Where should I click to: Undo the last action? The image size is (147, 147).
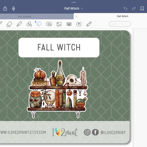(x=125, y=9)
